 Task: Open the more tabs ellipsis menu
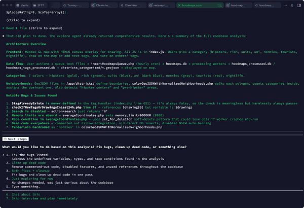[x=285, y=6]
